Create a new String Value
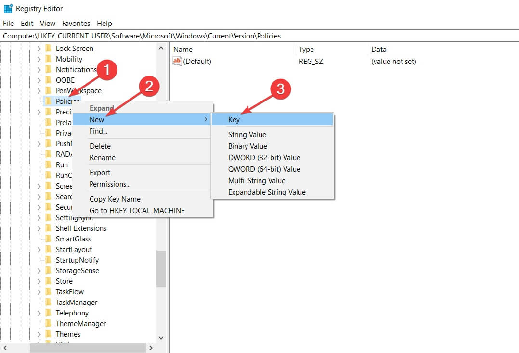The width and height of the screenshot is (519, 353). tap(272, 135)
